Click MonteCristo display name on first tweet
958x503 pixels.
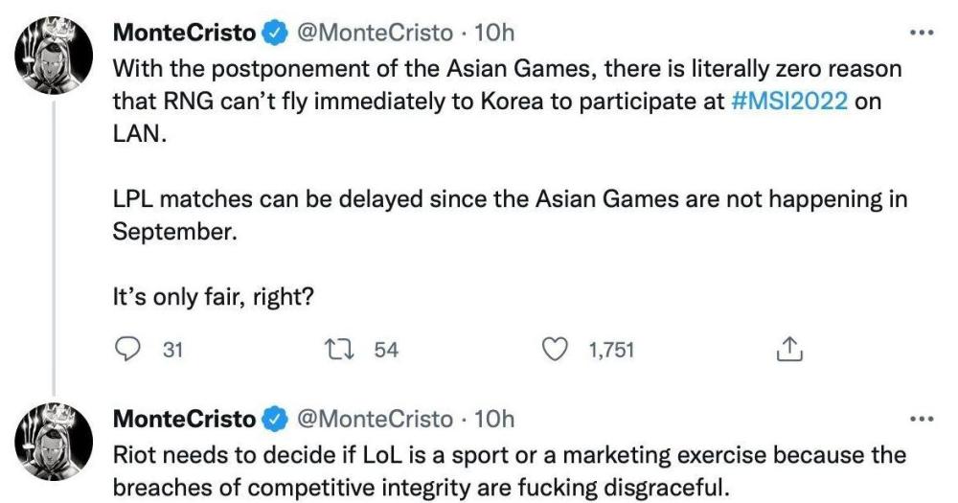[x=185, y=33]
